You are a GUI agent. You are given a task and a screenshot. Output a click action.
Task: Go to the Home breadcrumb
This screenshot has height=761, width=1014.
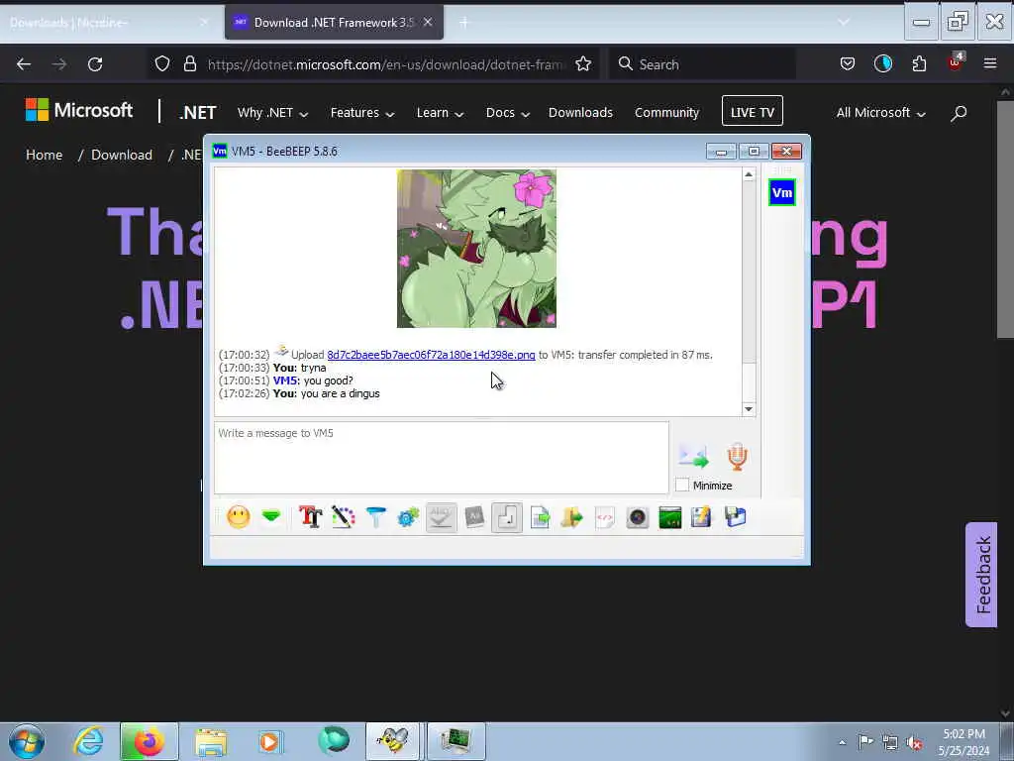coord(44,155)
